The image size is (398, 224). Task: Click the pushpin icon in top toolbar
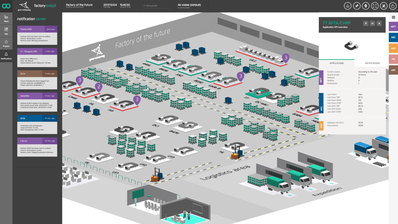(356, 6)
